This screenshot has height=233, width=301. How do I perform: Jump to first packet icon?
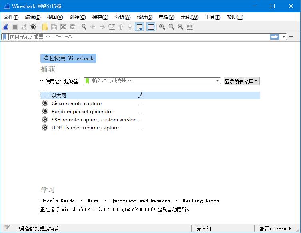click(x=121, y=27)
